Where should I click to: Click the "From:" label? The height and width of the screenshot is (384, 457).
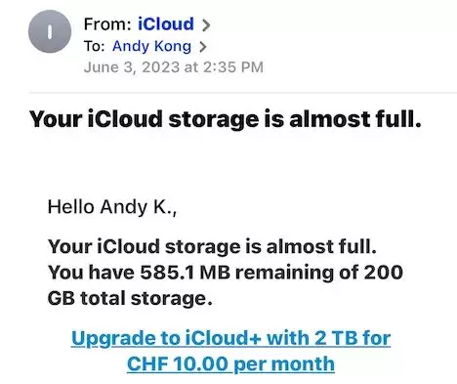tap(107, 24)
